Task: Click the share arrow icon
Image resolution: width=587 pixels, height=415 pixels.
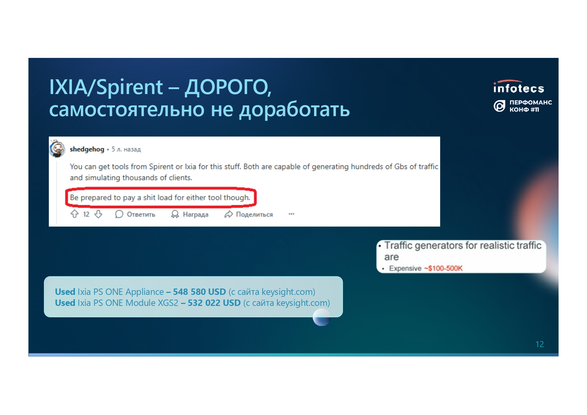Action: pyautogui.click(x=228, y=214)
